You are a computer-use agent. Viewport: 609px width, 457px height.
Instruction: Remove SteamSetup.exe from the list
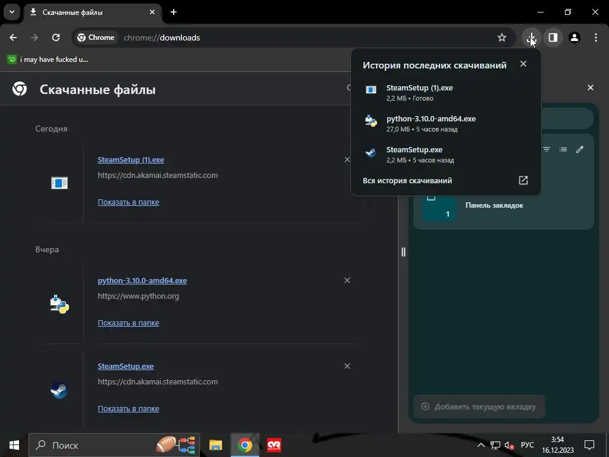click(x=347, y=366)
